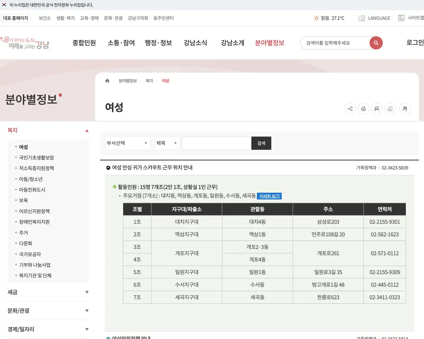Go to the 강남구의회 site link
424x339 pixels.
(138, 18)
